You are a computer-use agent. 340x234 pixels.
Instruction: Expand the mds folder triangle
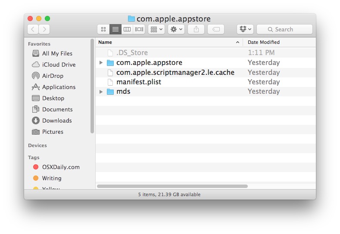tap(101, 92)
